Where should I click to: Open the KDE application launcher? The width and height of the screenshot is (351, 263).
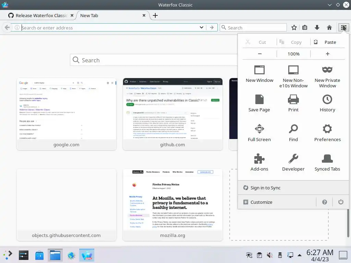coord(8,255)
